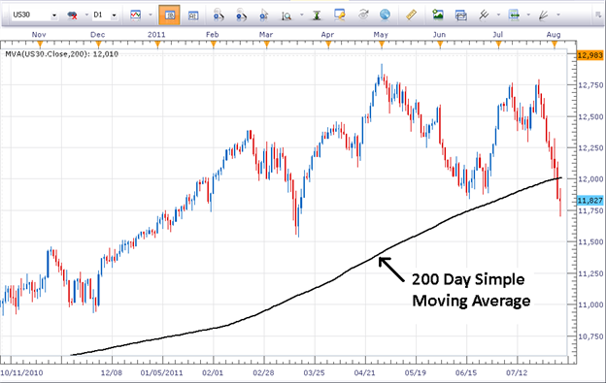The height and width of the screenshot is (383, 606).
Task: Click the orange 12,983 price label
Action: pos(589,55)
